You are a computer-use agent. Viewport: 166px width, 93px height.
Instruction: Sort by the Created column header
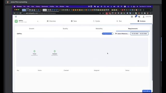tap(66, 70)
